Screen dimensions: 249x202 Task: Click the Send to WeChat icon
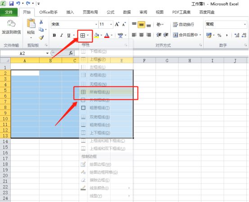11,23
